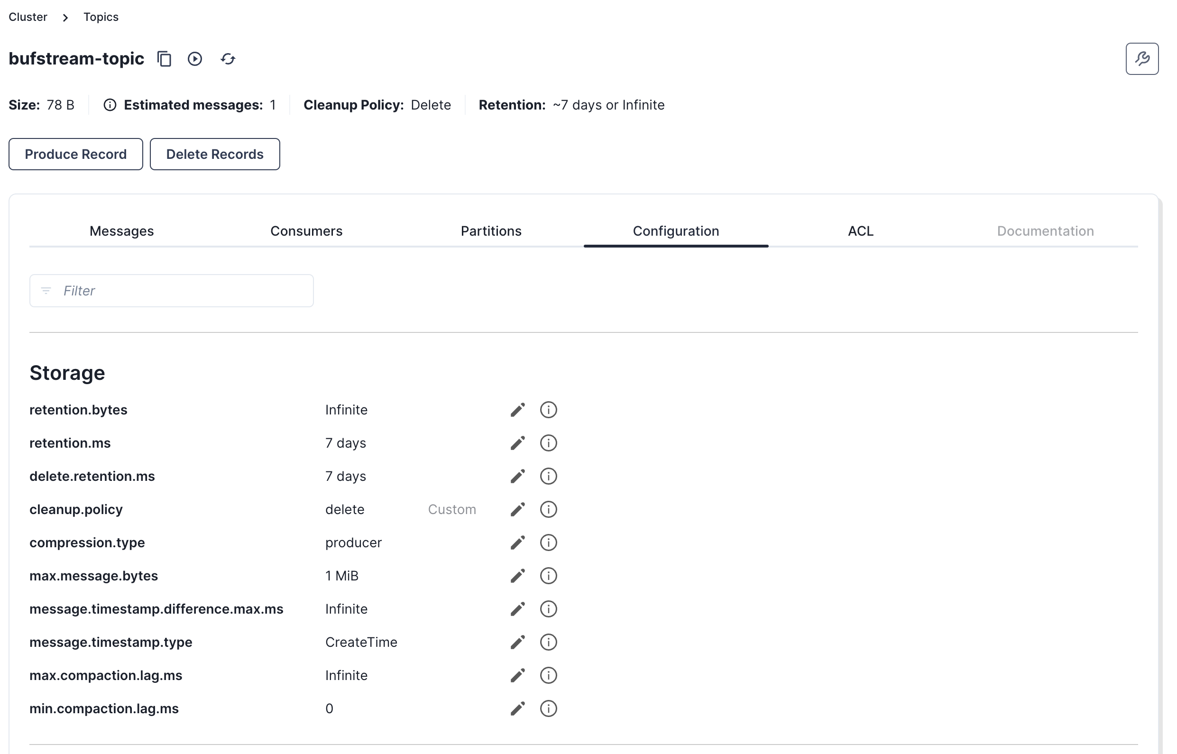Click the info icon beside Estimated messages
1177x754 pixels.
[110, 105]
